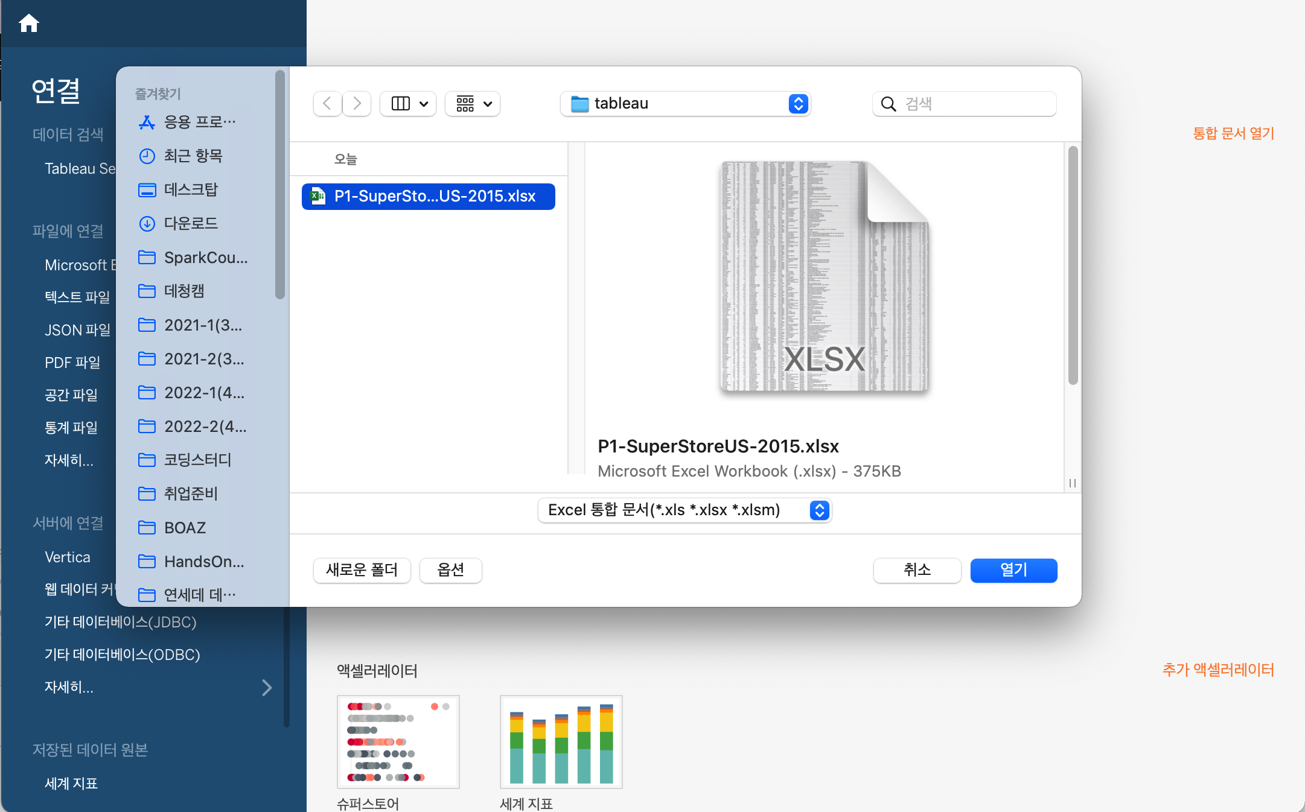Change column view mode dropdown

point(409,104)
